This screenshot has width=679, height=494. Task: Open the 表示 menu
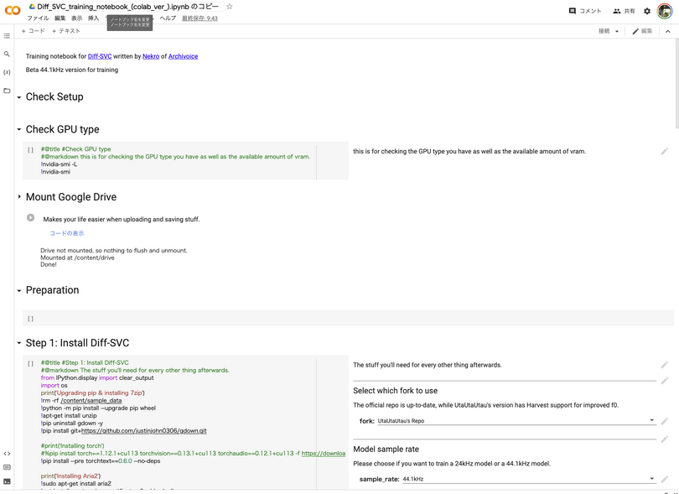(76, 18)
